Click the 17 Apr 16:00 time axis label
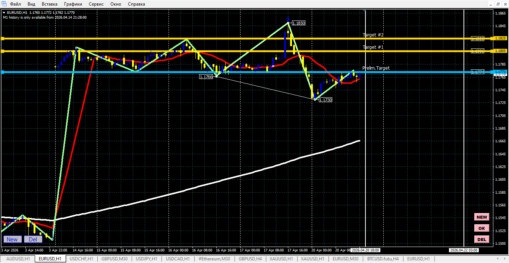Screen dimensions: 509x263 298,250
